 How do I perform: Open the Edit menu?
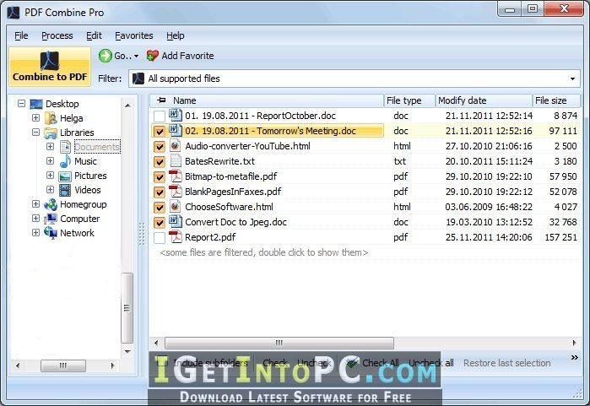coord(94,35)
